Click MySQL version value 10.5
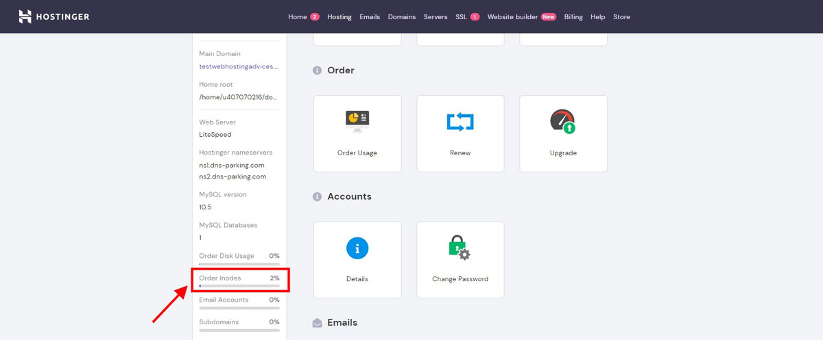 205,207
